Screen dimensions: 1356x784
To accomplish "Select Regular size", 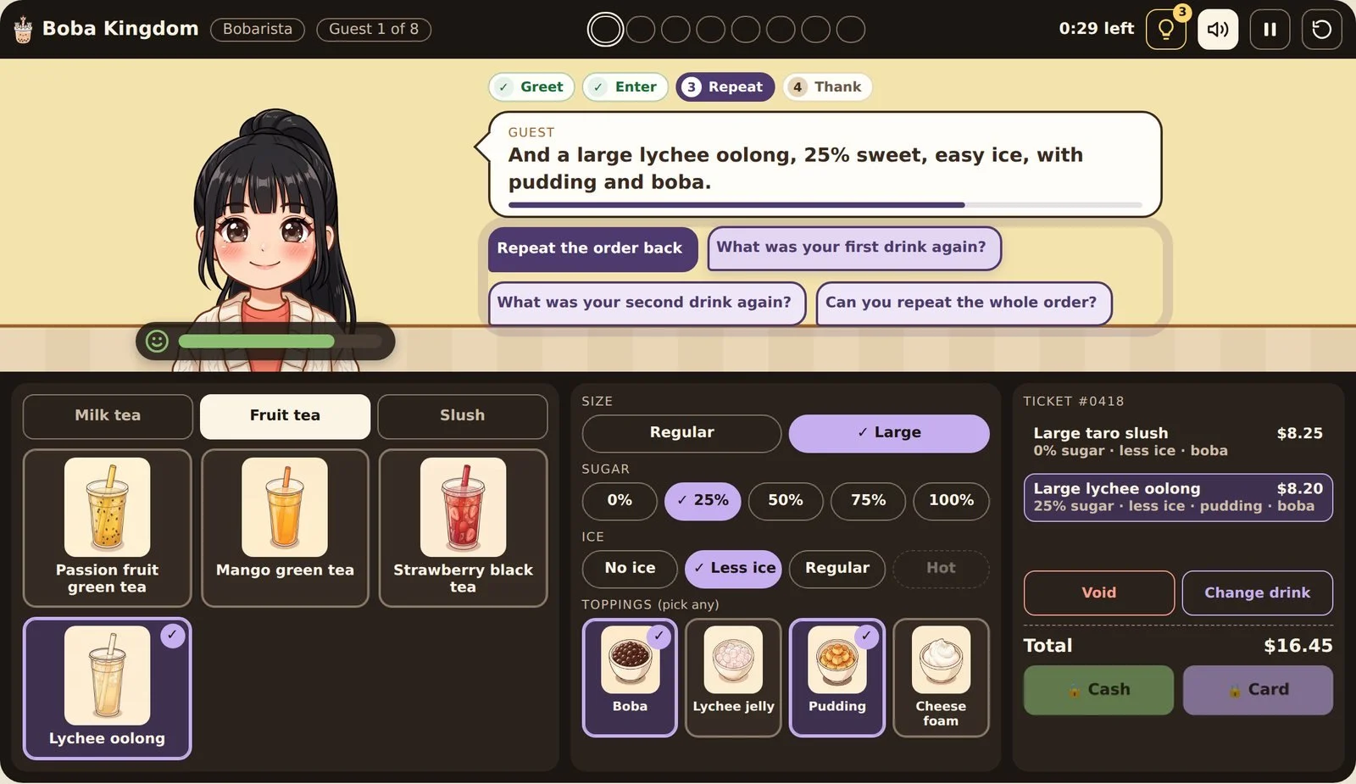I will pyautogui.click(x=681, y=433).
